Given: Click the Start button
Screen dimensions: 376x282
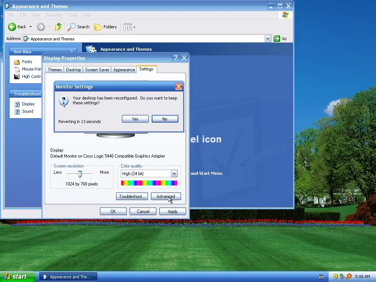Looking at the screenshot, I should click(x=18, y=277).
